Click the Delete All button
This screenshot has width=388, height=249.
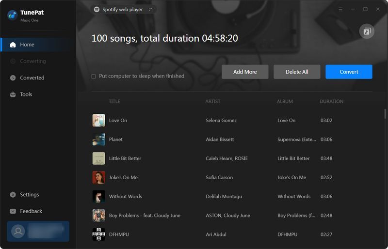(297, 72)
